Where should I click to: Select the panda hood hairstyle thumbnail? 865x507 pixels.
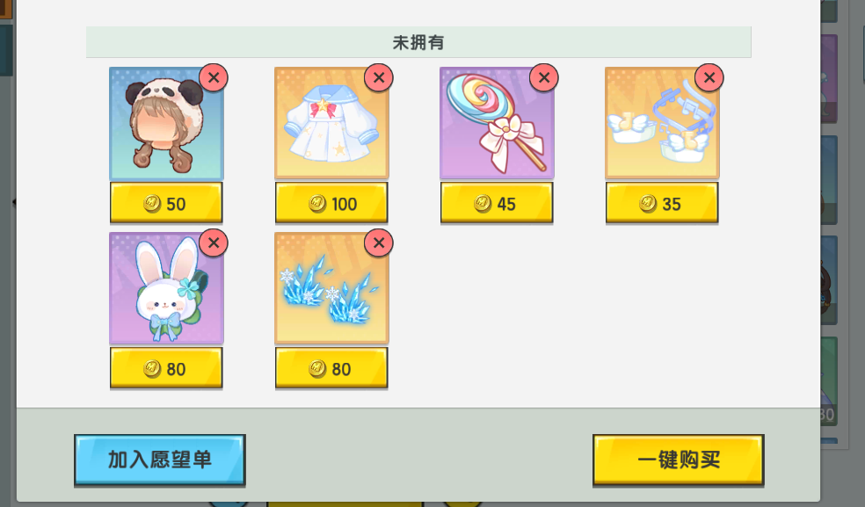pos(166,123)
